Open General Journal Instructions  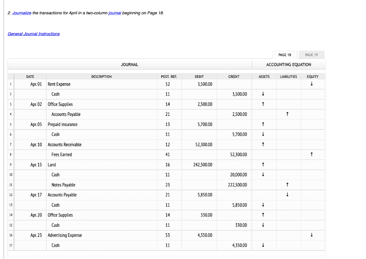34,34
